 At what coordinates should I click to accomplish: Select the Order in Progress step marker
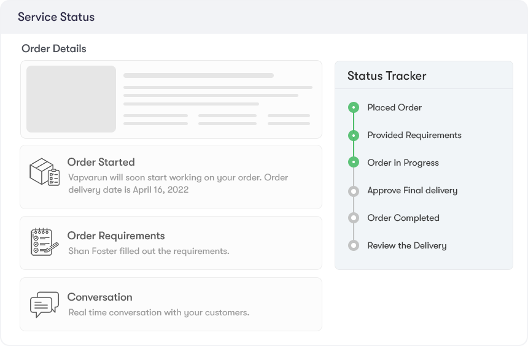(x=353, y=162)
